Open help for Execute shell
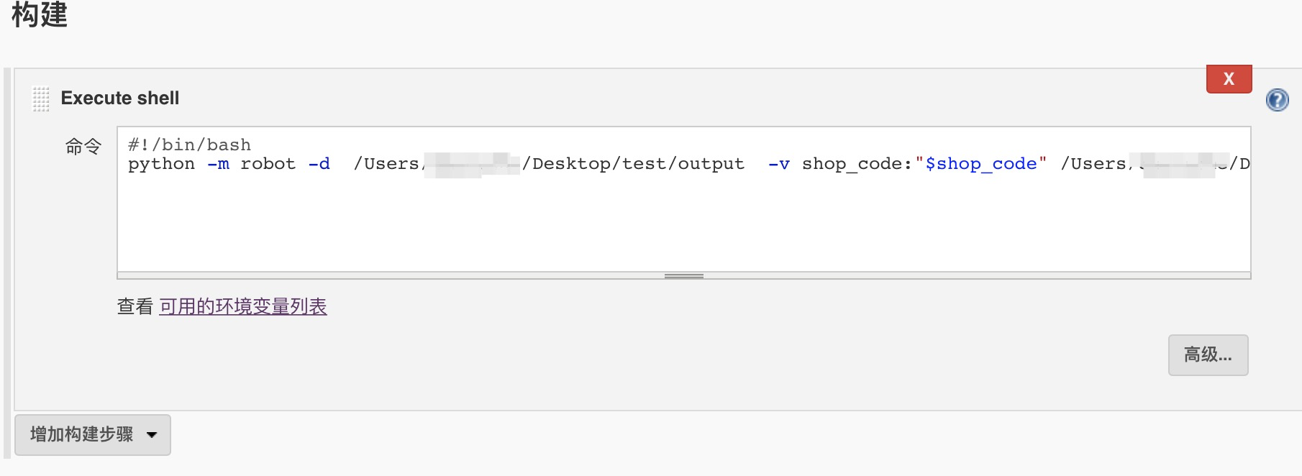This screenshot has width=1302, height=476. [x=1277, y=100]
